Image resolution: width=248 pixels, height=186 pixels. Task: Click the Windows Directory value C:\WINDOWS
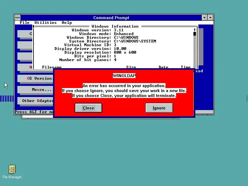coord(126,38)
